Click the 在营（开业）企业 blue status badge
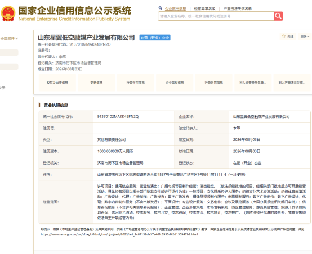The image size is (312, 254). 155,38
